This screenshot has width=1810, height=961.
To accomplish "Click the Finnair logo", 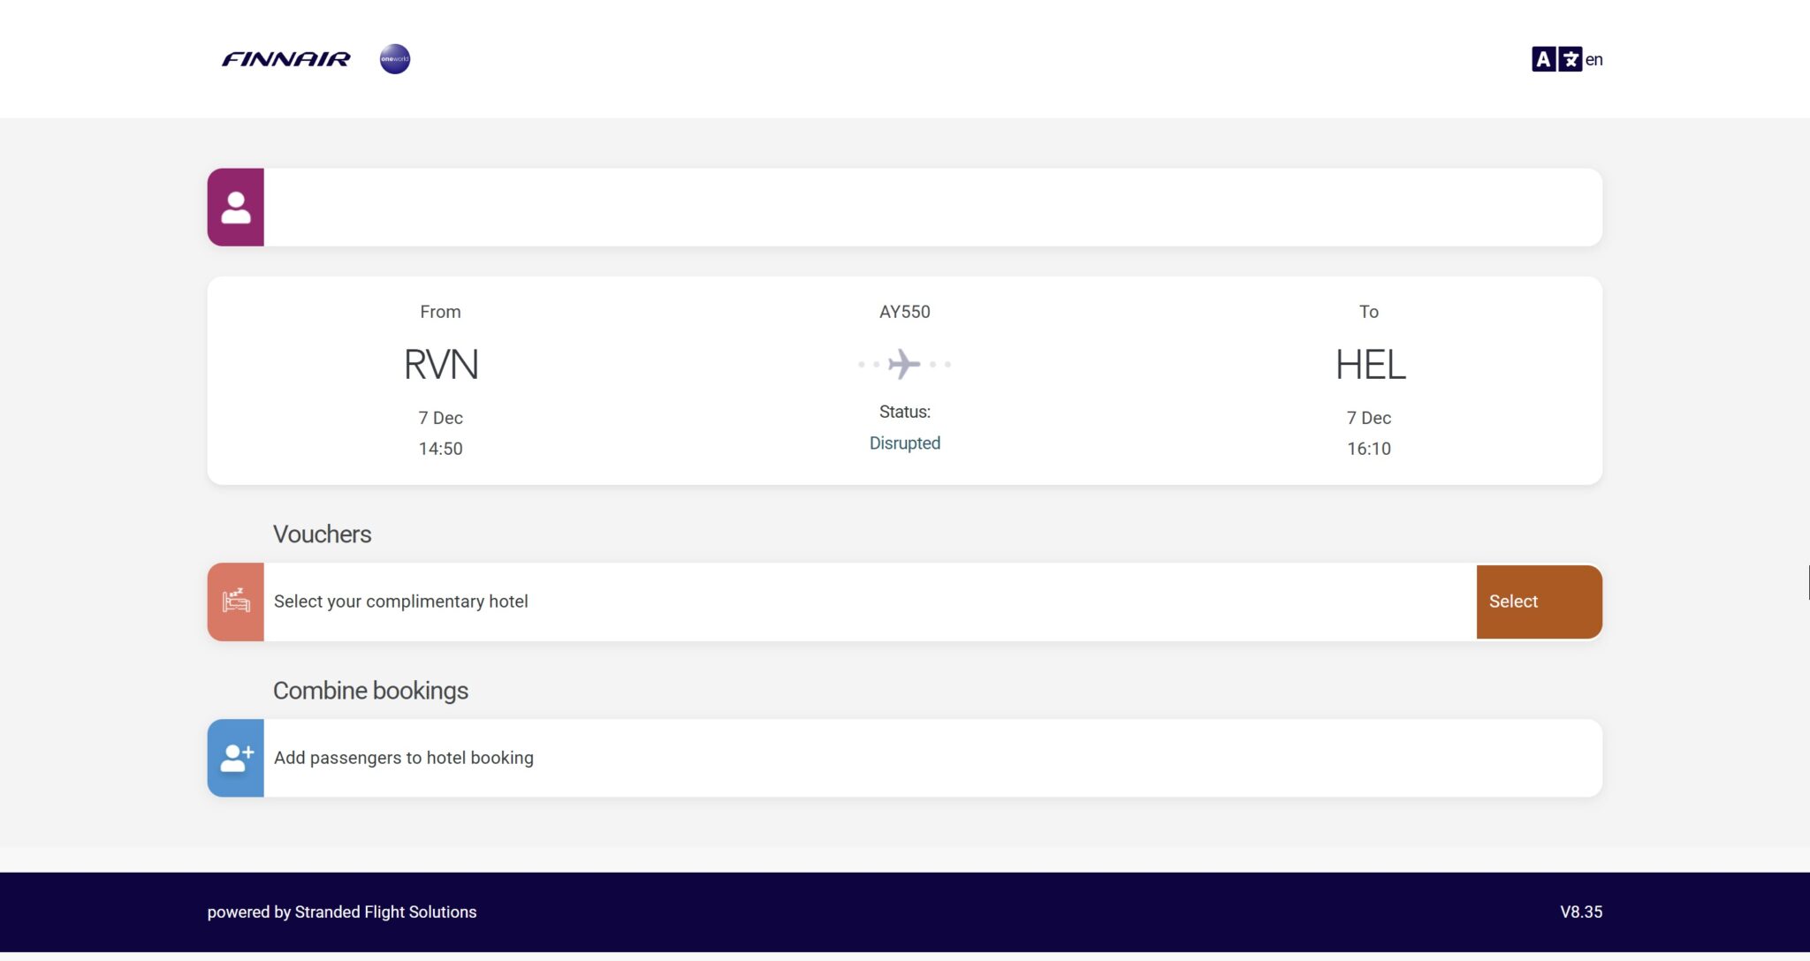I will point(285,59).
